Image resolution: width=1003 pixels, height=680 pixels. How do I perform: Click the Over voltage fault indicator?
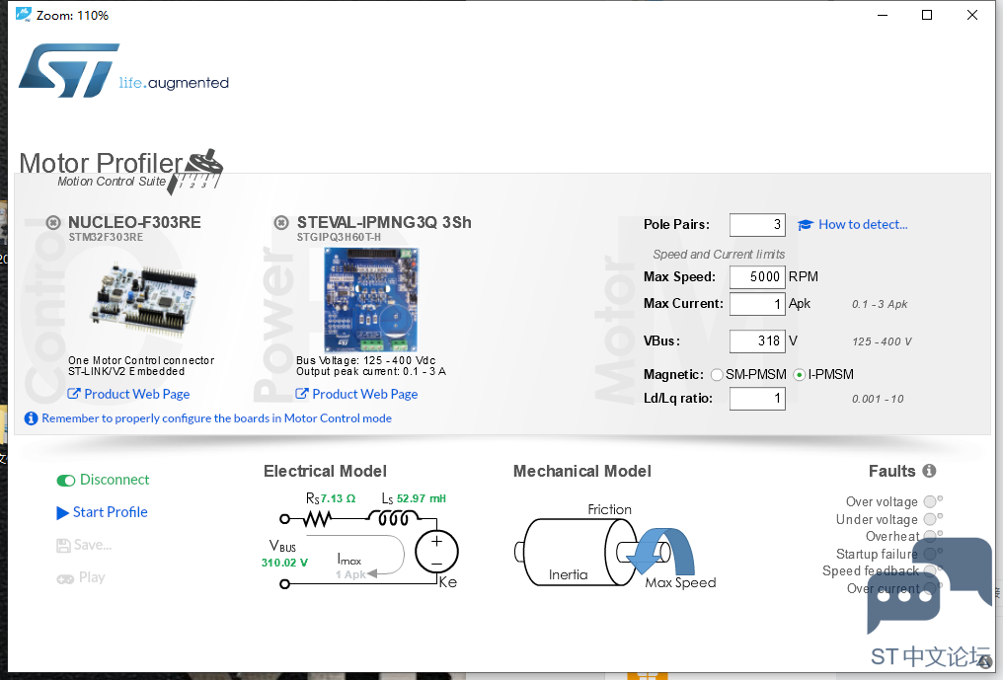(930, 501)
